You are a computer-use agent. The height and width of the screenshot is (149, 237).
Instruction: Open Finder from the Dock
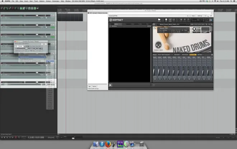click(96, 144)
